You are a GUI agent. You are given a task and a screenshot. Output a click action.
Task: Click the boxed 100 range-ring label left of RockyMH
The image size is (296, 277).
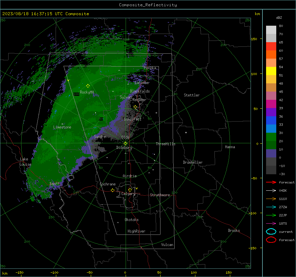[76, 94]
